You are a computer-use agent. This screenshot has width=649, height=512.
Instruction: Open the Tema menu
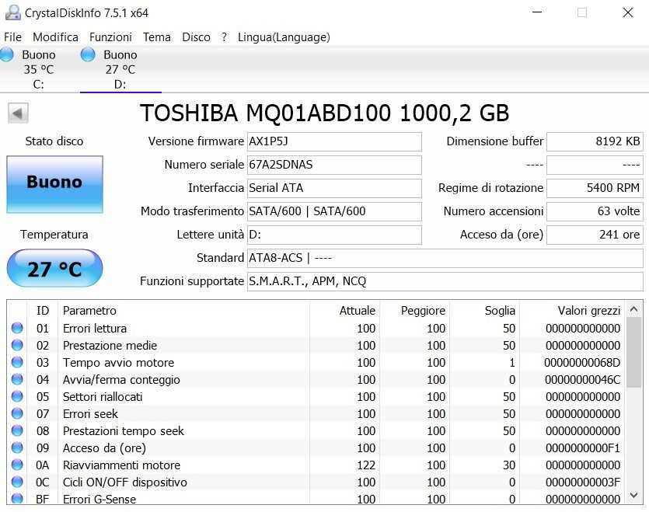[156, 37]
